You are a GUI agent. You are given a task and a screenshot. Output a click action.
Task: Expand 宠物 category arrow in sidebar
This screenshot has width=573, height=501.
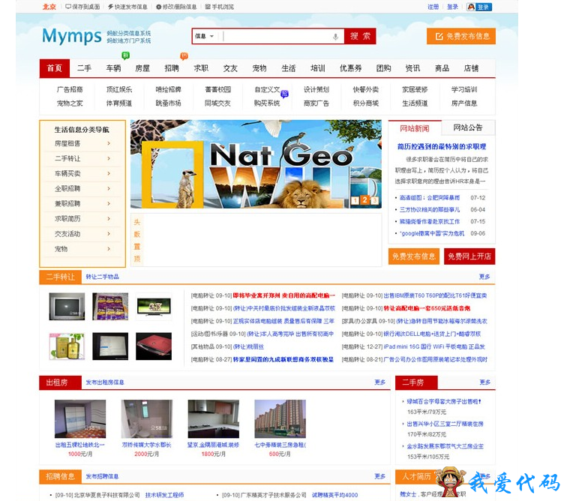point(109,248)
